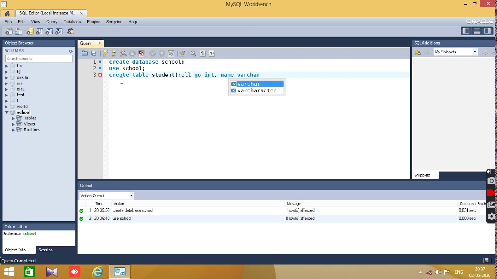This screenshot has width=497, height=279.
Task: Choose varcharacter from autocomplete list
Action: 257,91
